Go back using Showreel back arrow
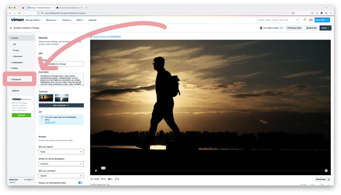 [11, 28]
